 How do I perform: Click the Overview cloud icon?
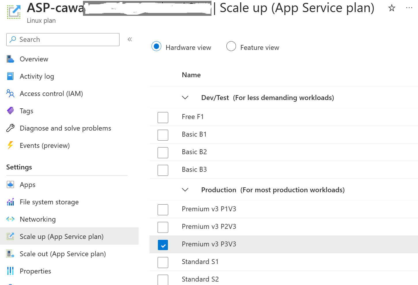click(x=10, y=59)
